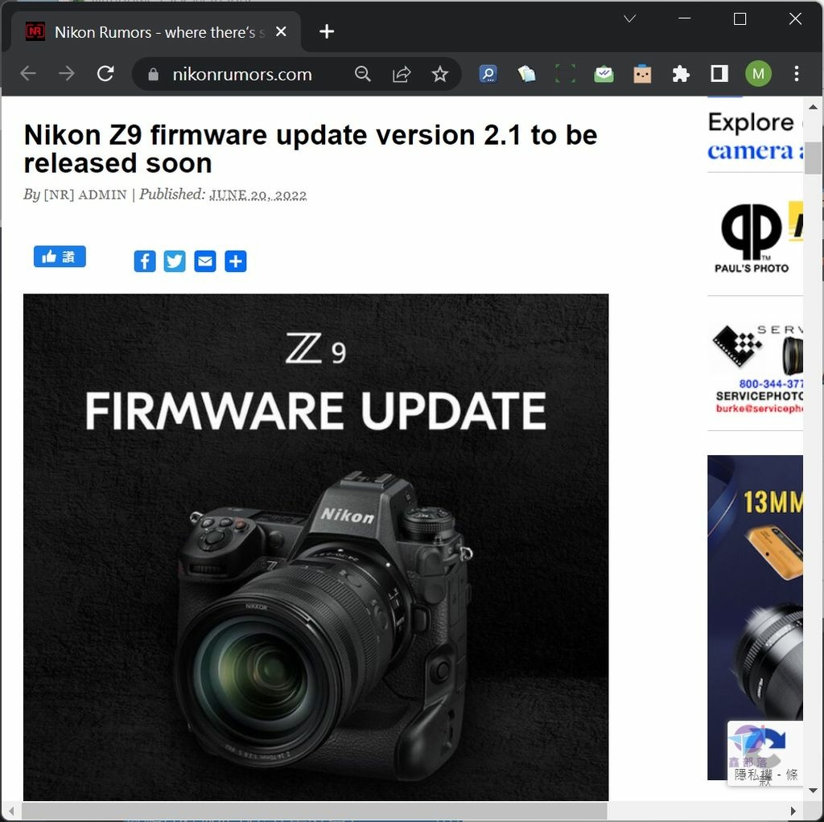Image resolution: width=824 pixels, height=822 pixels.
Task: Open the Z9 firmware 2.1 article title
Action: (x=311, y=149)
